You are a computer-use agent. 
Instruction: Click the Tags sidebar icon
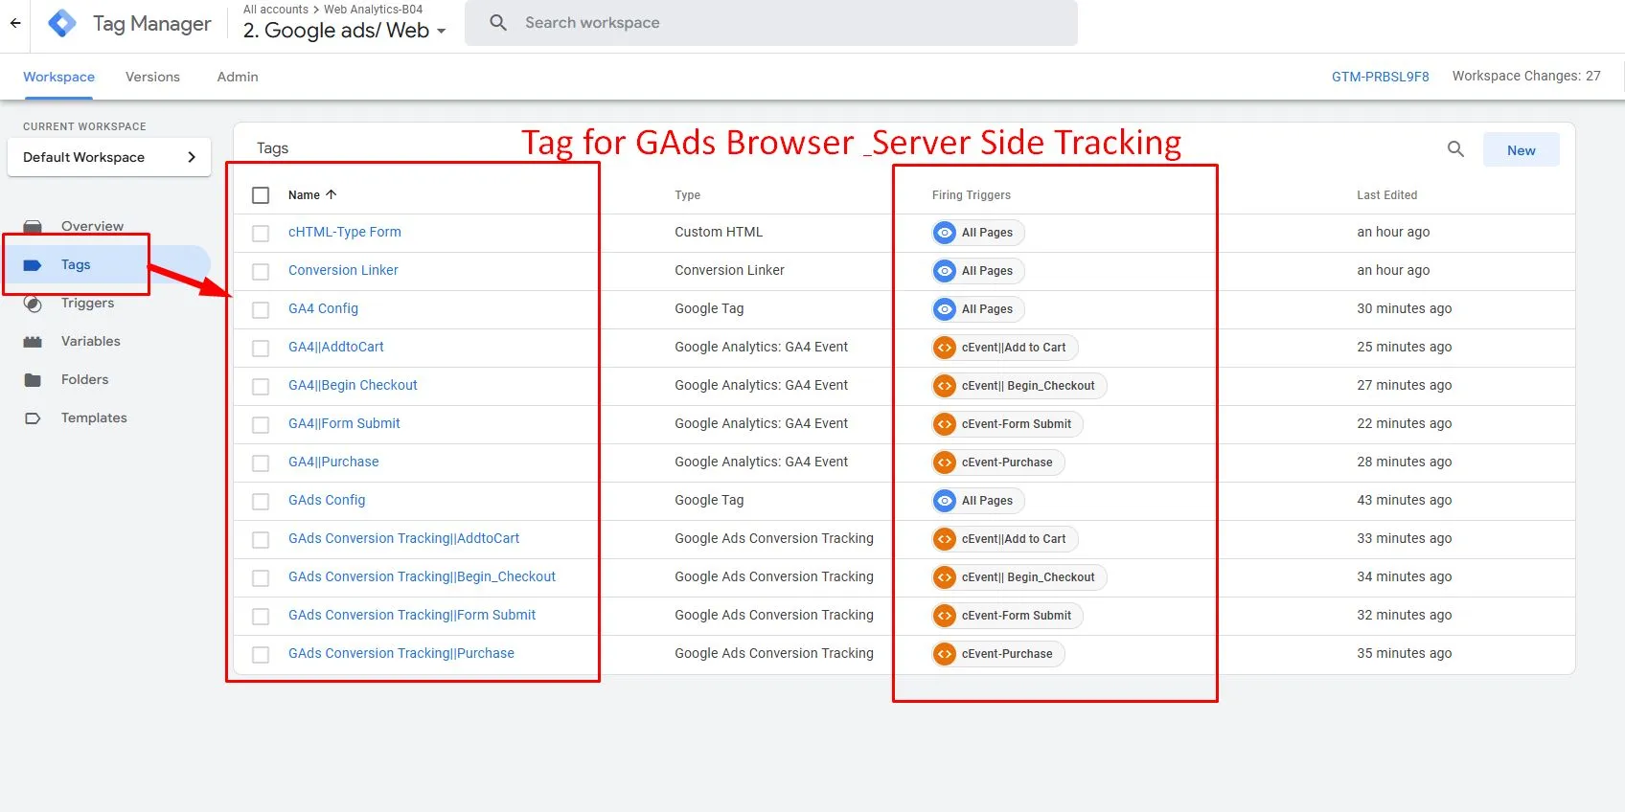33,265
